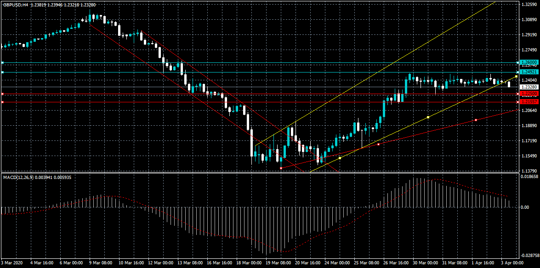Select red trendline middle anchor near 26 Mar
540x268 pixels.
click(379, 145)
